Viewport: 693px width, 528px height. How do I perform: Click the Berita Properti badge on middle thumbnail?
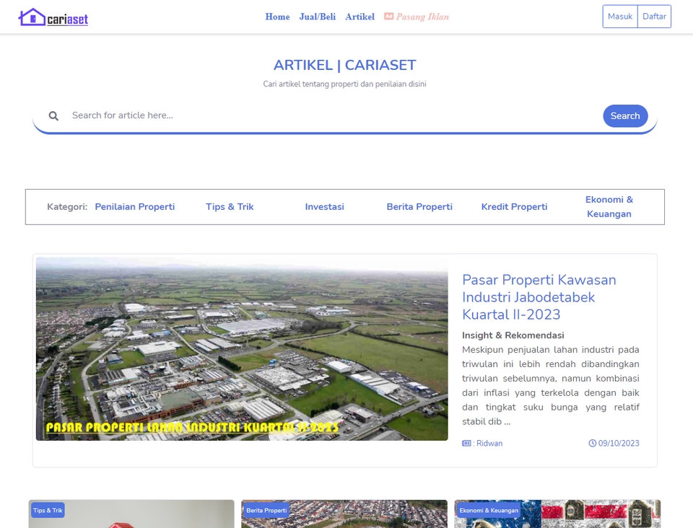(x=266, y=510)
